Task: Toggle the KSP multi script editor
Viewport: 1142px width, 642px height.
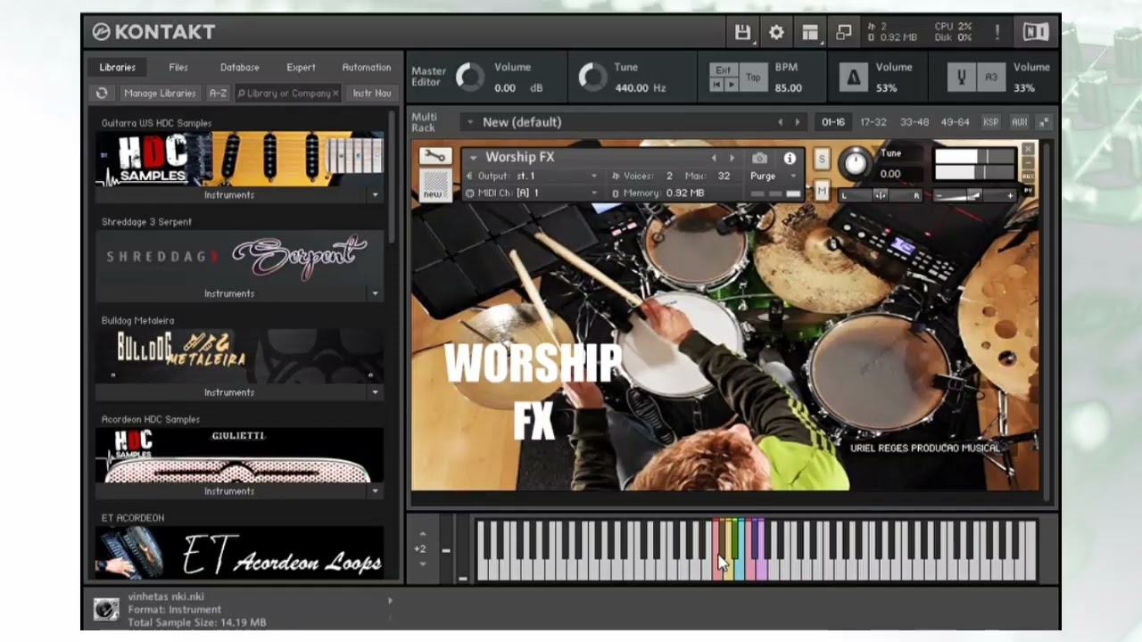Action: click(x=990, y=122)
